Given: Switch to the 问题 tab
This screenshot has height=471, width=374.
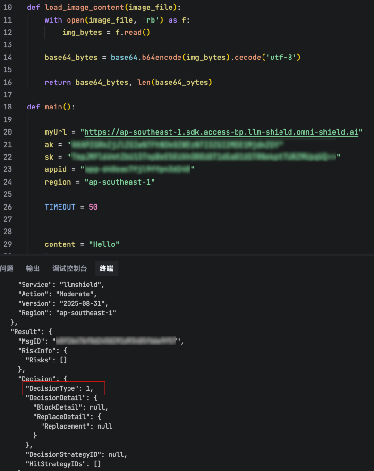Looking at the screenshot, I should [x=7, y=269].
